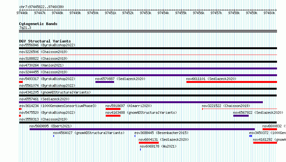This screenshot has width=286, height=162.
Task: Open the nsv6069178 (Wu2021) label
Action: pos(158,146)
